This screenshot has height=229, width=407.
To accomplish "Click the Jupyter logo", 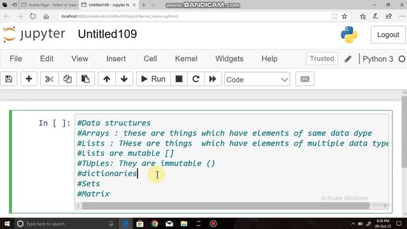I will (34, 34).
